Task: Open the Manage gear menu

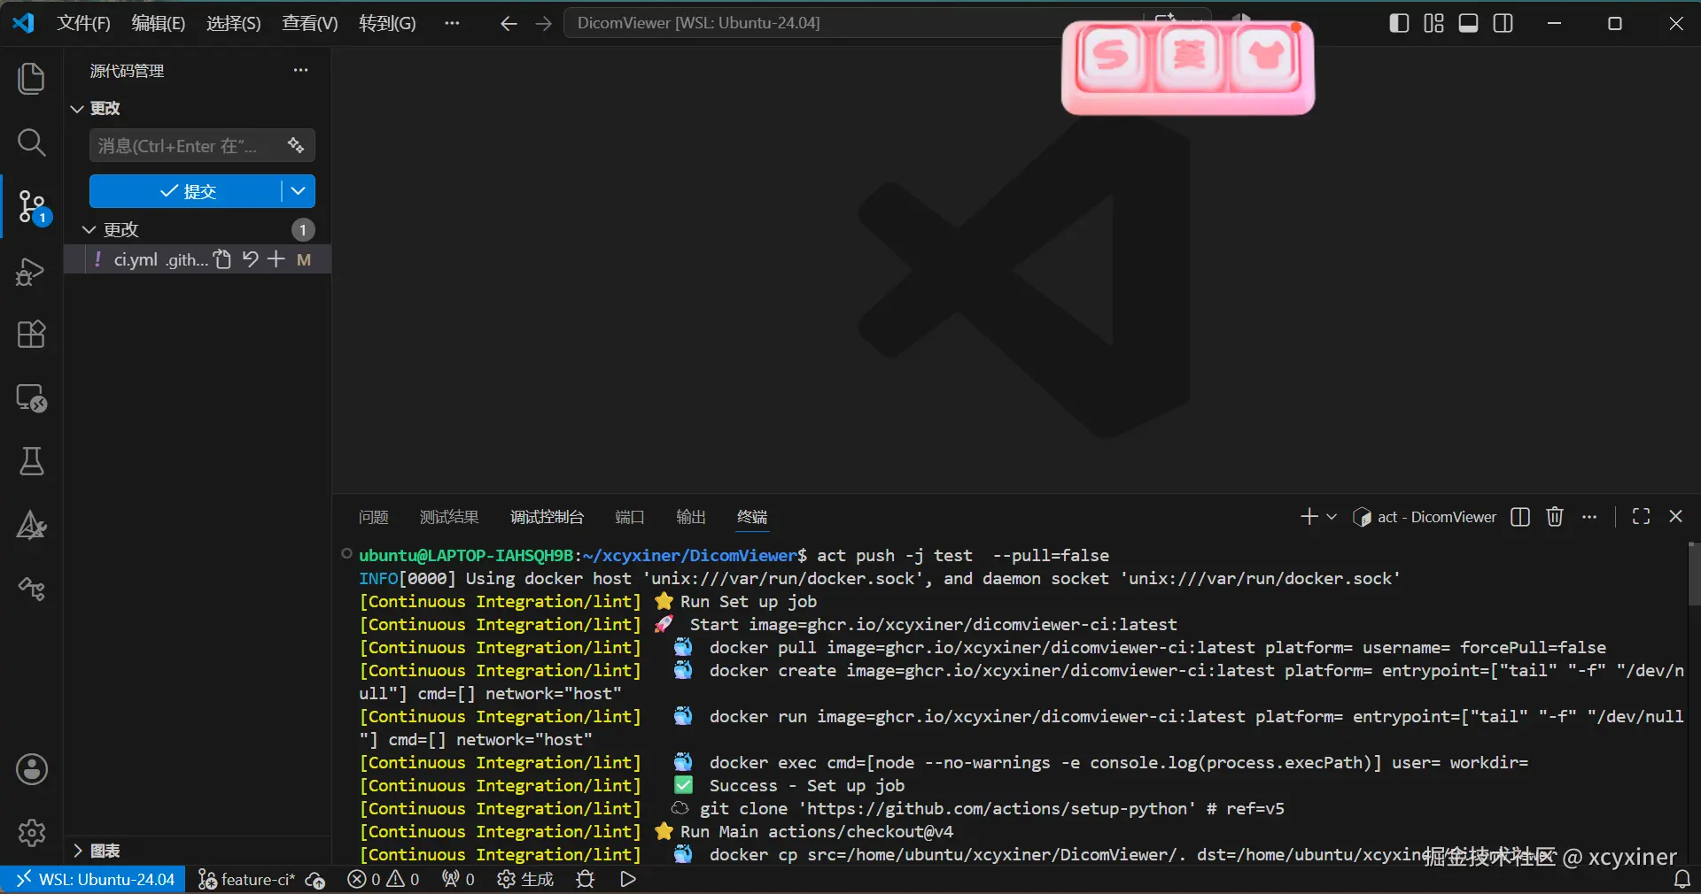Action: tap(32, 833)
